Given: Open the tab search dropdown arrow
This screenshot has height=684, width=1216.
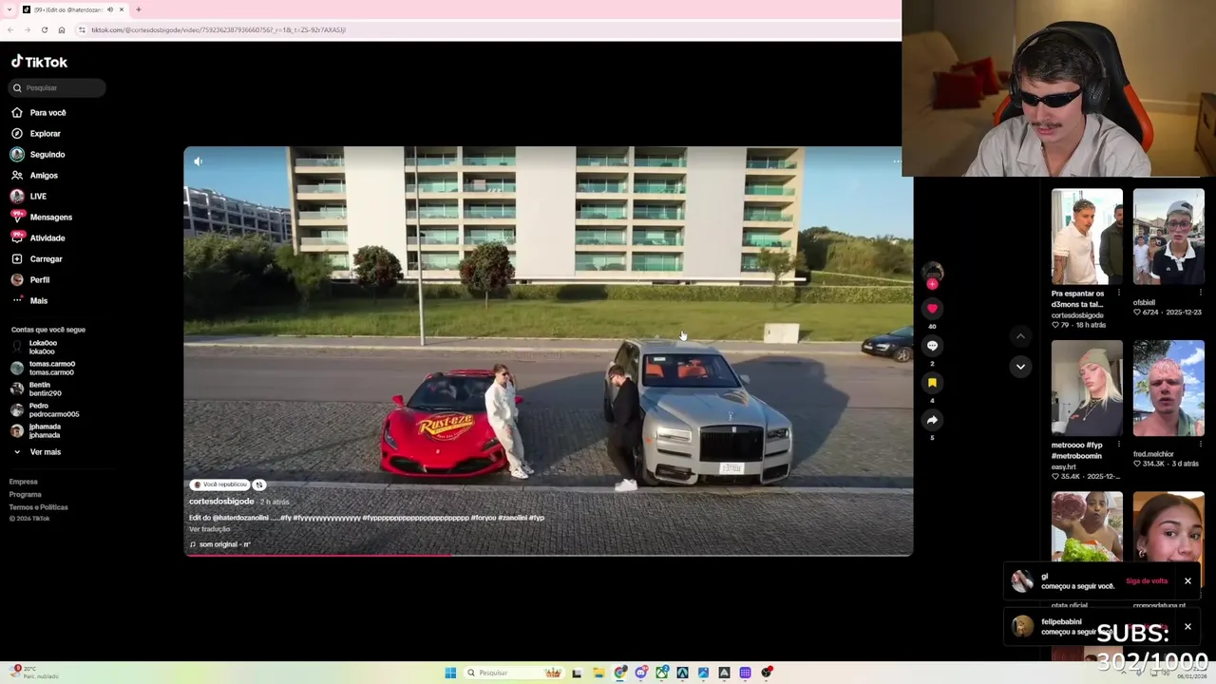Looking at the screenshot, I should (9, 9).
